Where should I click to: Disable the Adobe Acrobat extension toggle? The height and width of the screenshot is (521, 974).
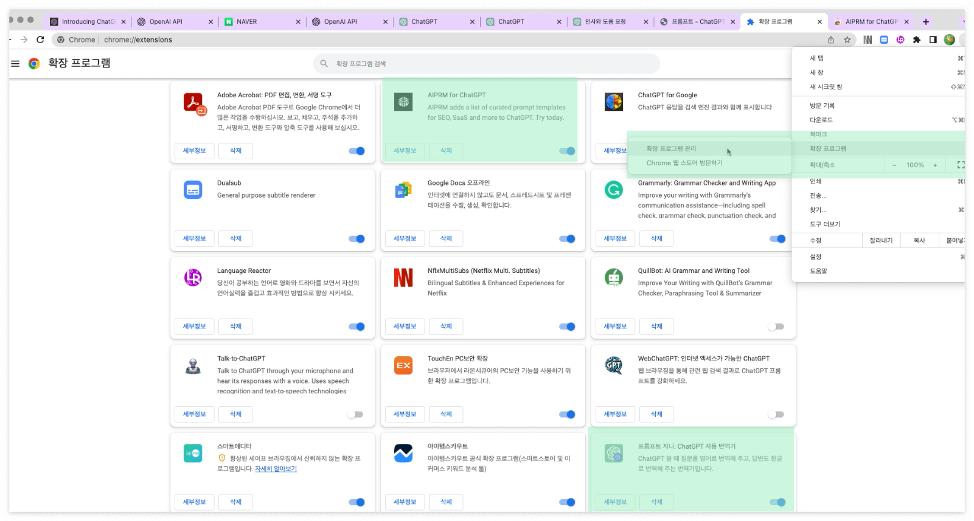point(357,151)
